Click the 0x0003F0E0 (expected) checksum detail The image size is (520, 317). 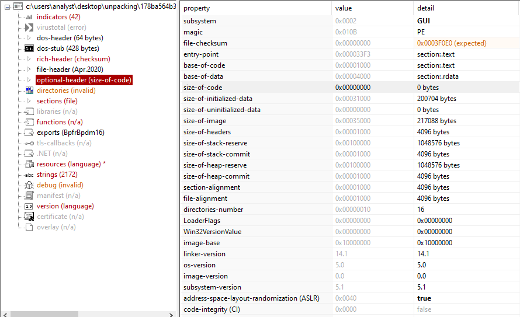coord(452,43)
